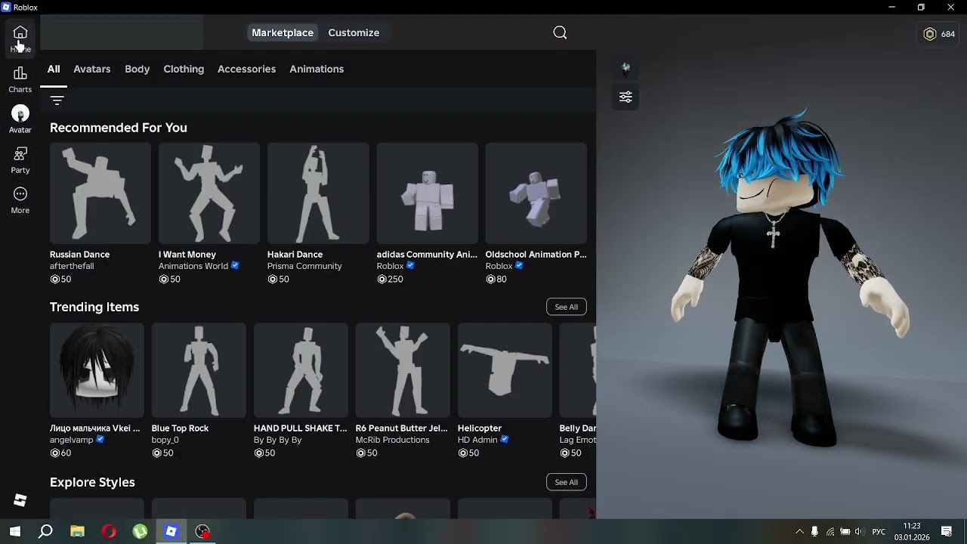
Task: Open the Helicopter emote thumbnail
Action: tap(505, 370)
